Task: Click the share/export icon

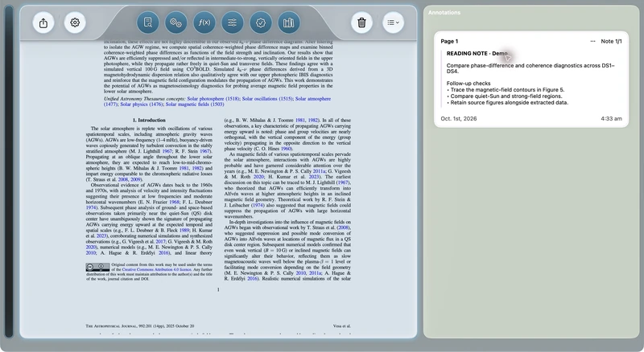Action: pyautogui.click(x=43, y=23)
